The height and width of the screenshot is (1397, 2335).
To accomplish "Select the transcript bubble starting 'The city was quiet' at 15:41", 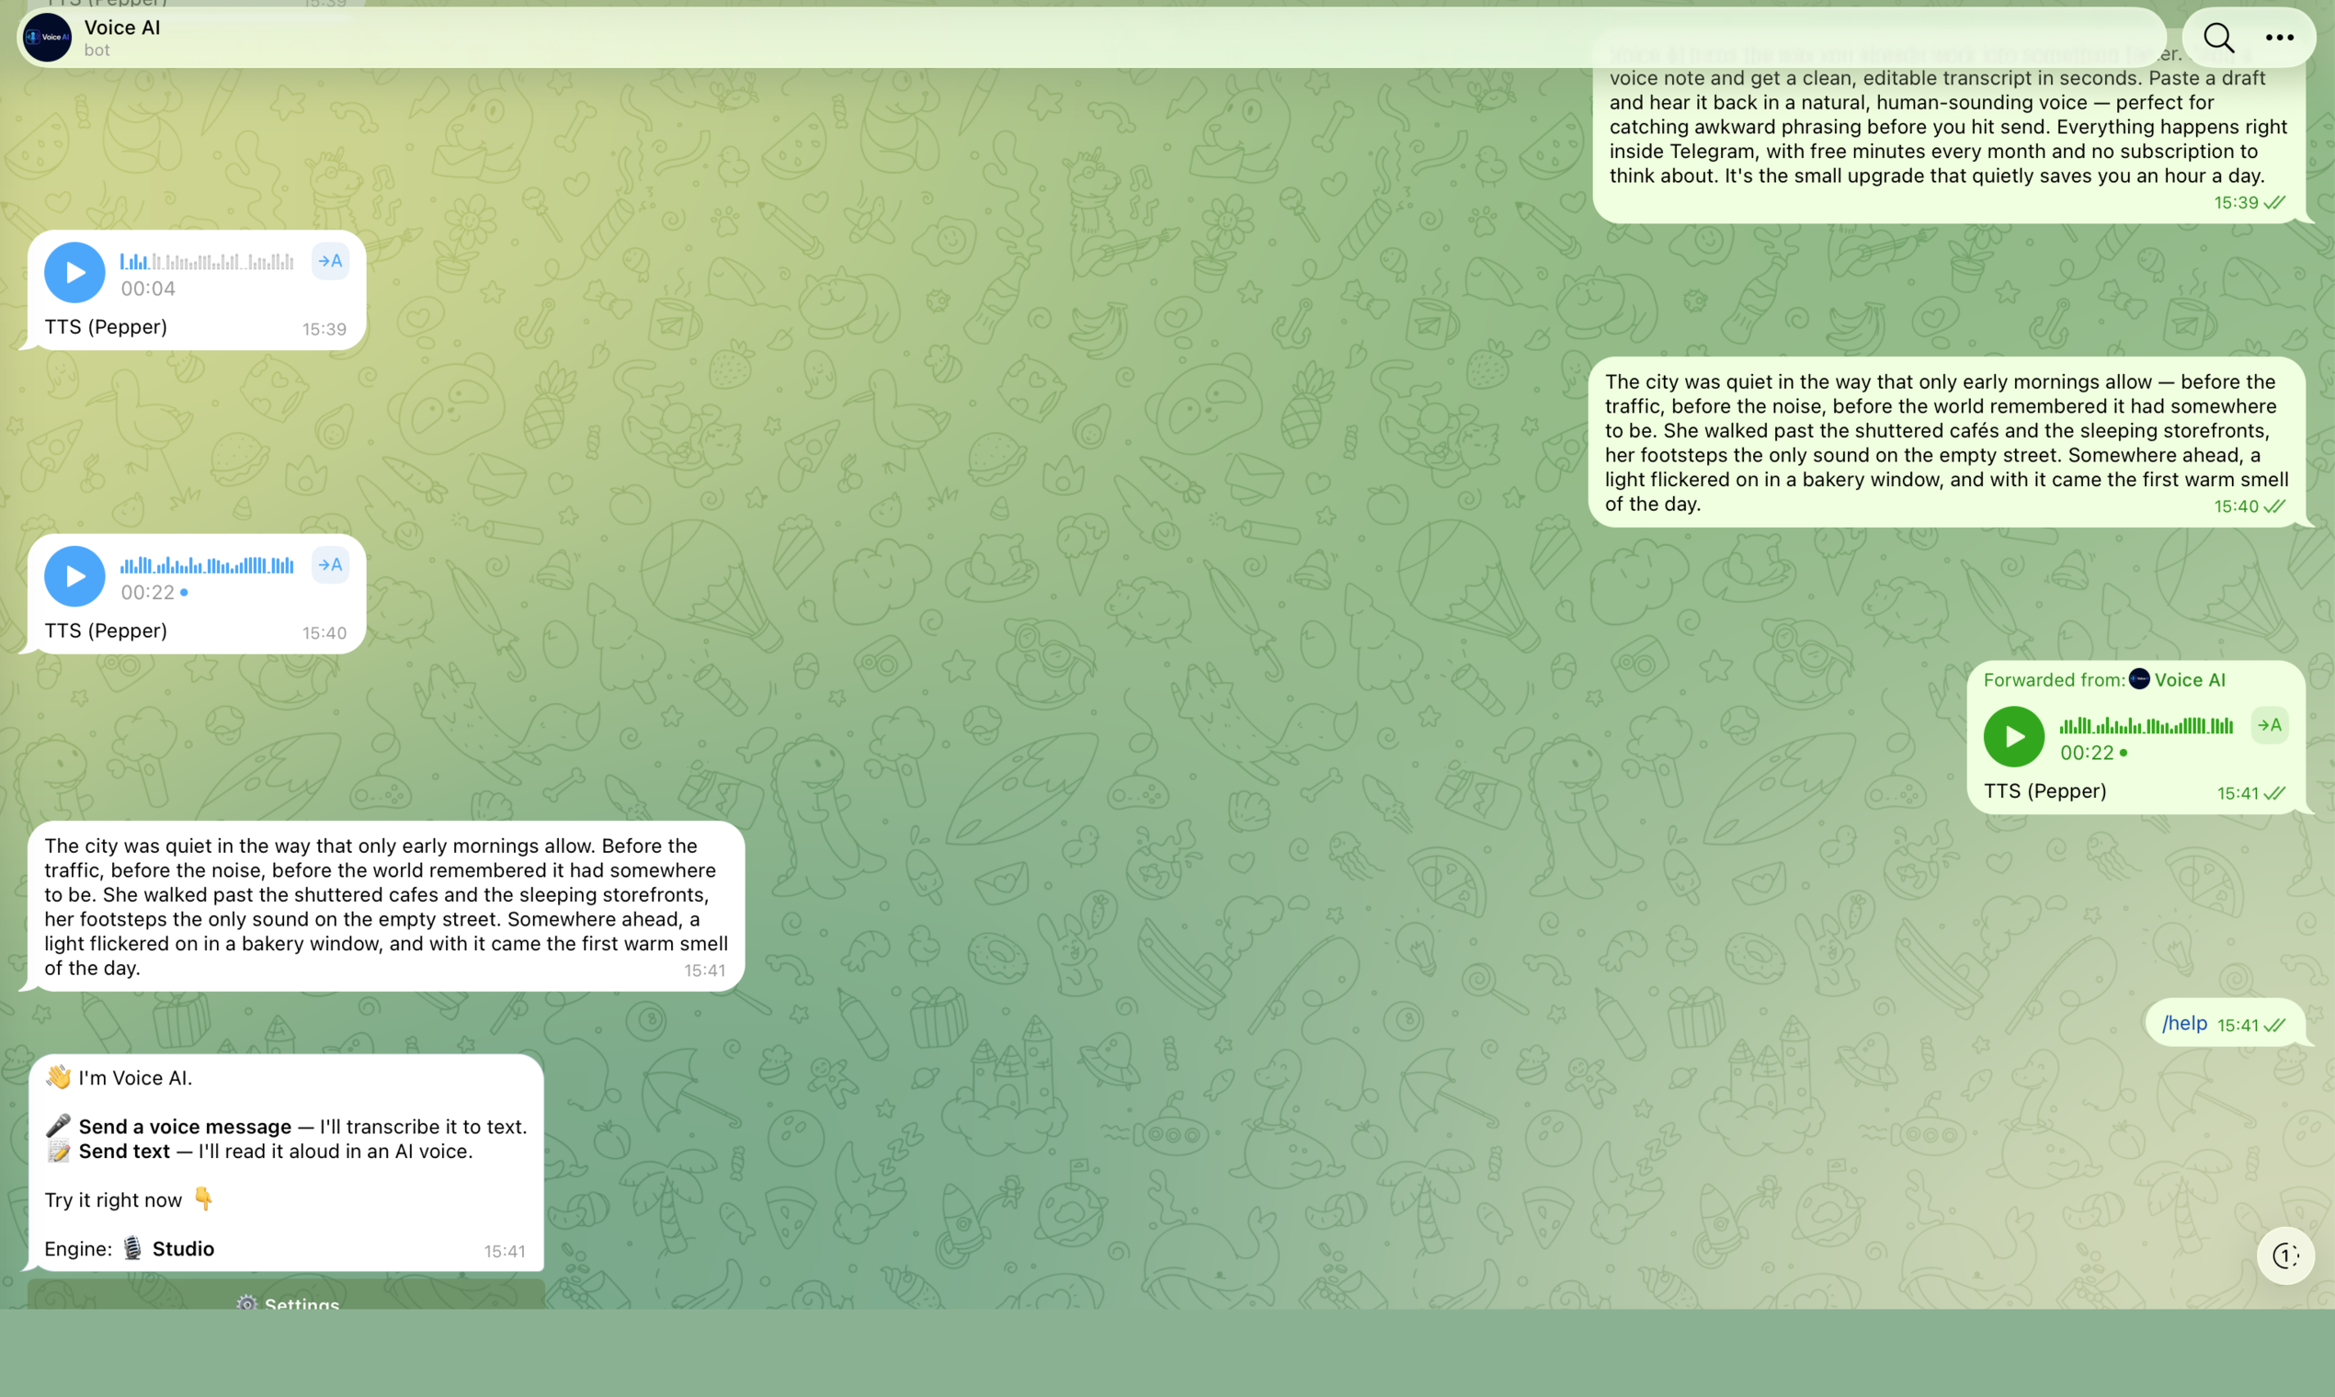I will pos(386,905).
